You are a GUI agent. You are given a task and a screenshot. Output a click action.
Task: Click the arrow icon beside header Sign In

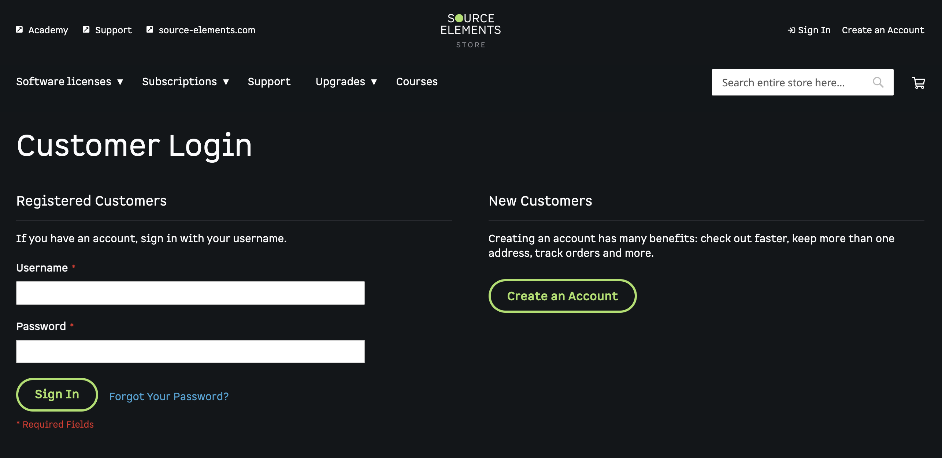point(791,30)
